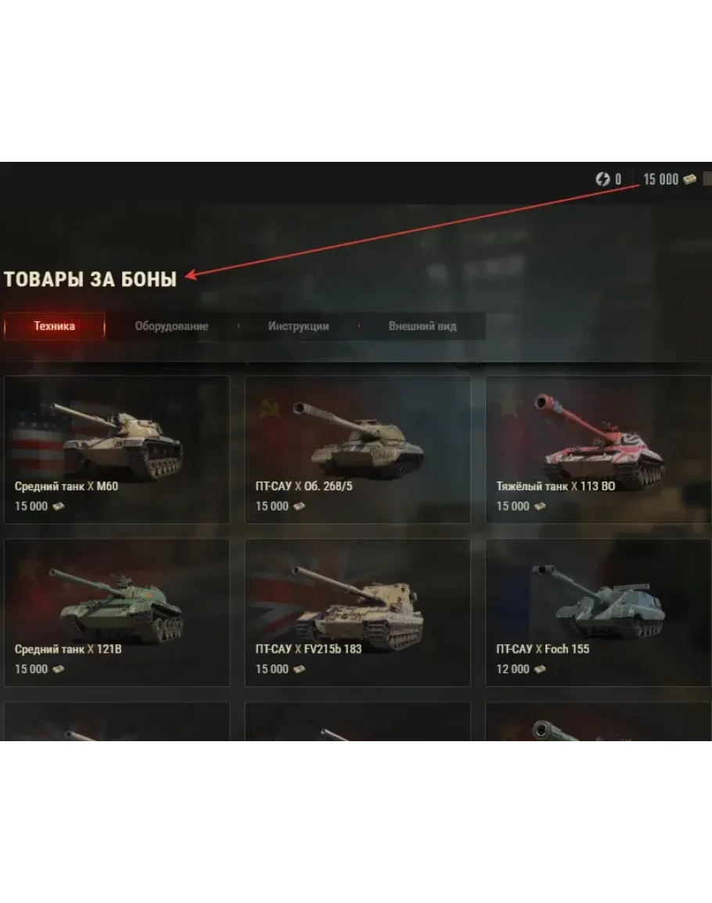Click the bonds icon beside 15 000 balance
Image resolution: width=712 pixels, height=903 pixels.
tap(689, 180)
